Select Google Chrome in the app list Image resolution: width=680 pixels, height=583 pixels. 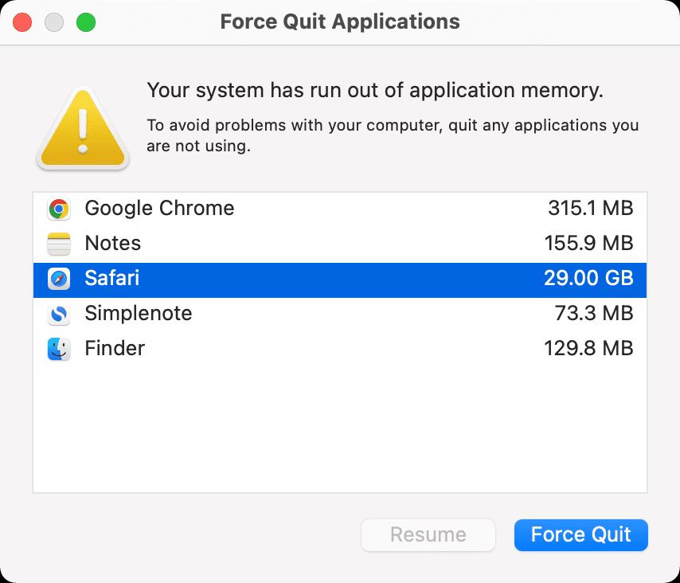point(158,209)
